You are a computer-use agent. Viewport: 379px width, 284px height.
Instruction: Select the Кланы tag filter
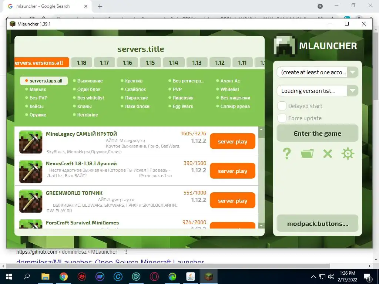(82, 106)
